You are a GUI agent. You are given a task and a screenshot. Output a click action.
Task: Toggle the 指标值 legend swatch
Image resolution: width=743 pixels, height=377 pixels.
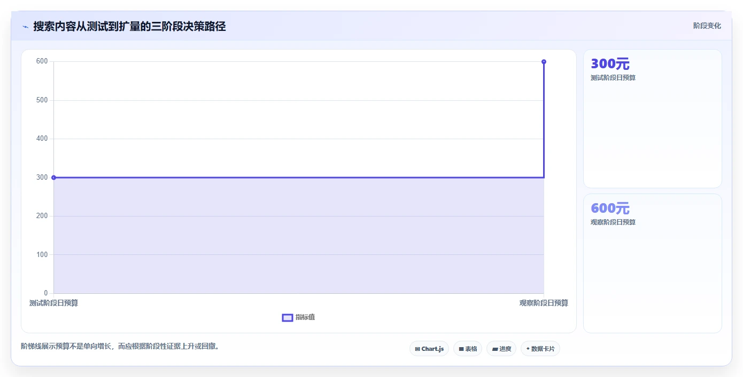pos(288,318)
